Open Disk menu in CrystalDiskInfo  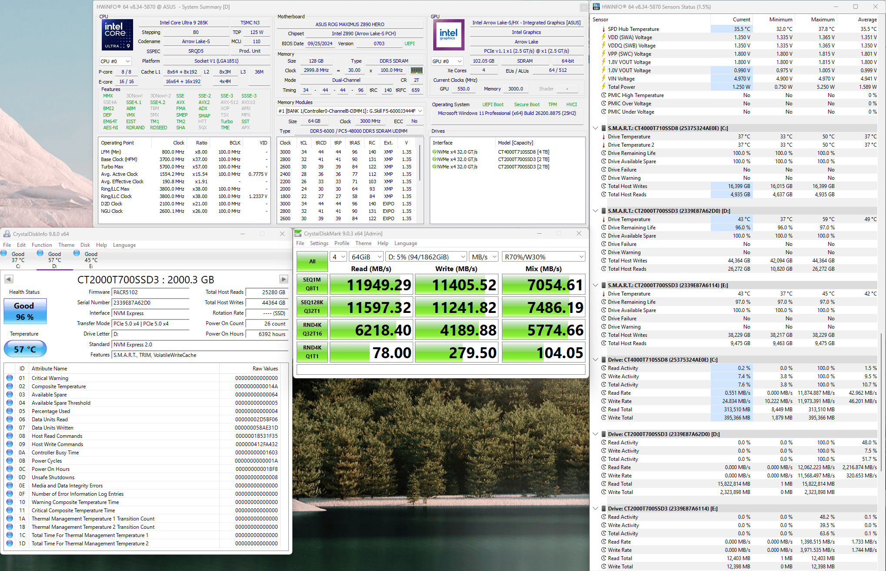[85, 245]
